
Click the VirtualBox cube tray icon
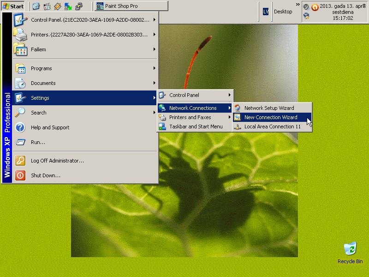tap(306, 16)
